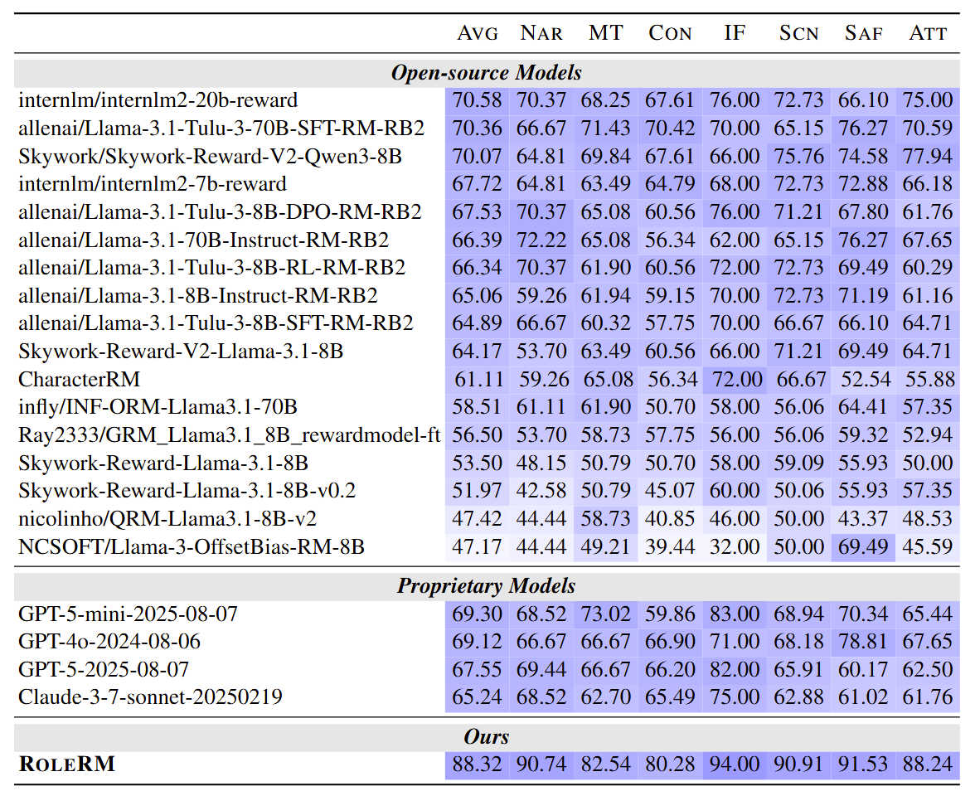The width and height of the screenshot is (975, 791).
Task: Click the NAR column header
Action: coord(541,33)
